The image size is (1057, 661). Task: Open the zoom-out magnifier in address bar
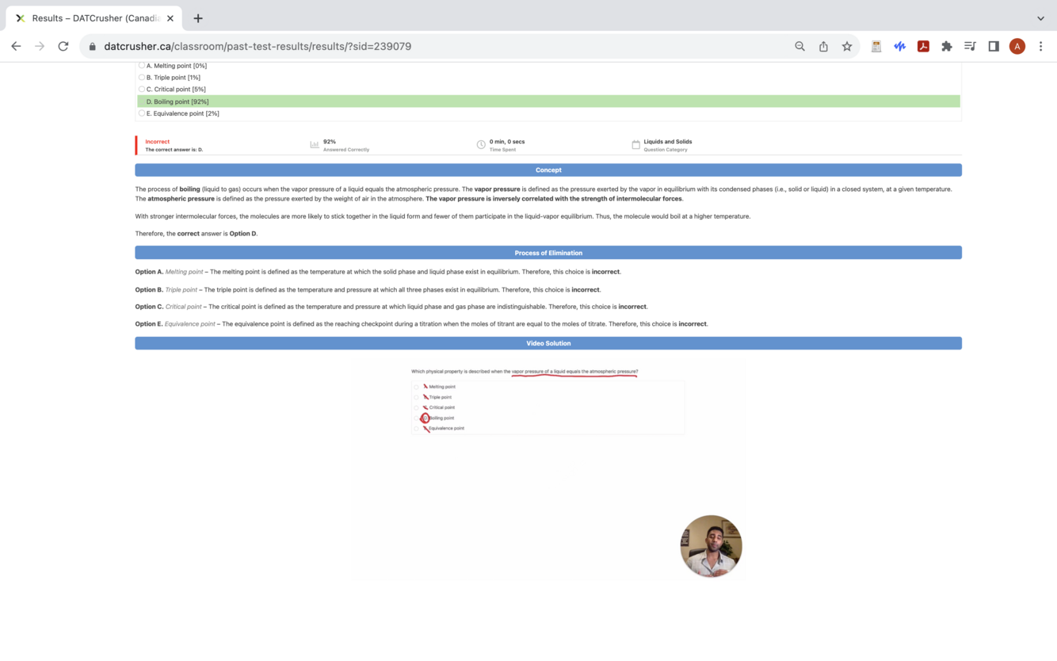[799, 46]
